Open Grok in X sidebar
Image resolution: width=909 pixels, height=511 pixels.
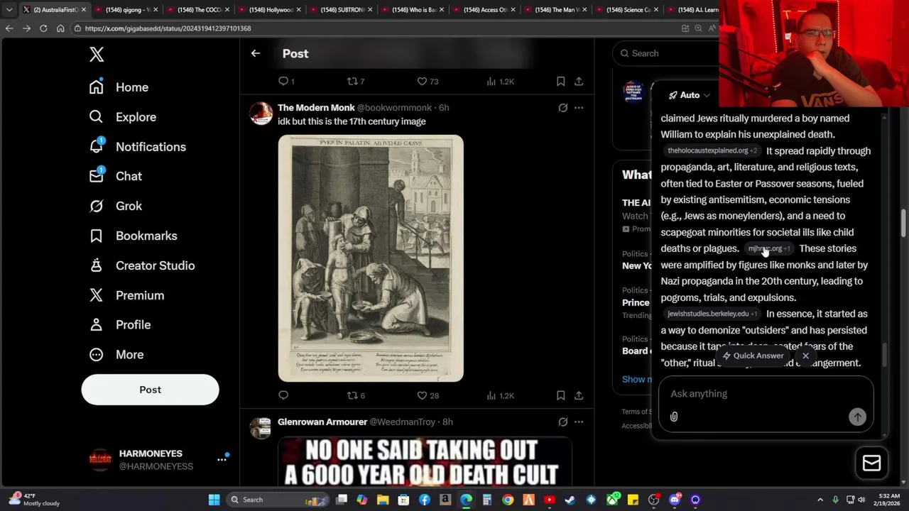(116, 206)
